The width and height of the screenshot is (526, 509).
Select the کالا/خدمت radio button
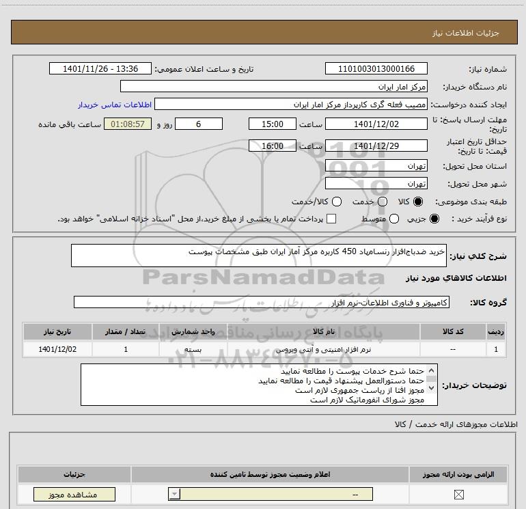[x=337, y=202]
